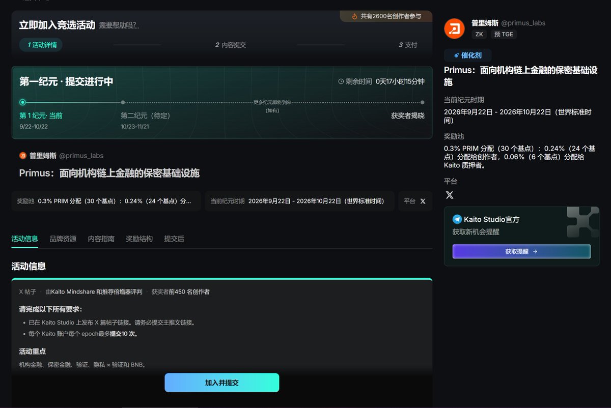This screenshot has width=611, height=408.
Task: Open the 需要帮助吗? help link
Action: 119,25
